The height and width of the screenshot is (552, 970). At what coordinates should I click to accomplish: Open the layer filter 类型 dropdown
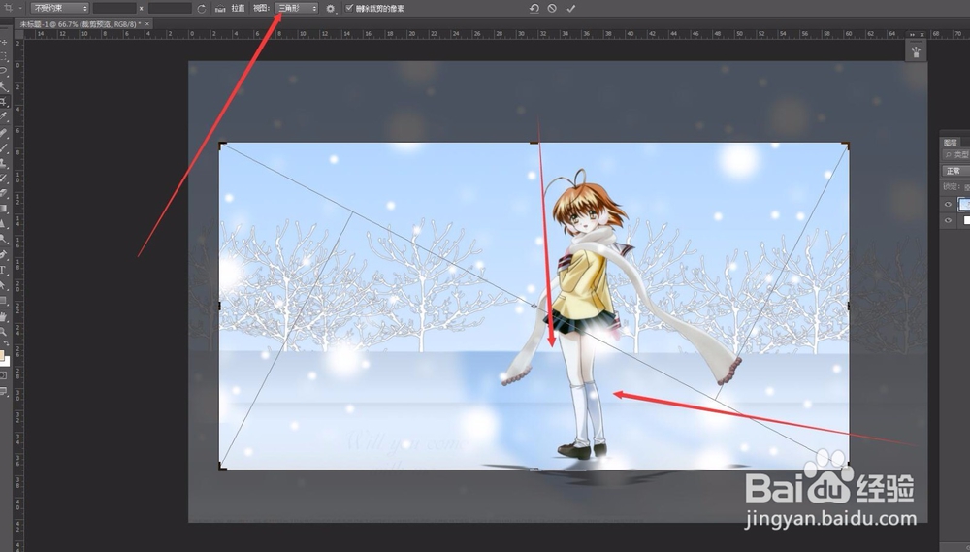tap(955, 154)
